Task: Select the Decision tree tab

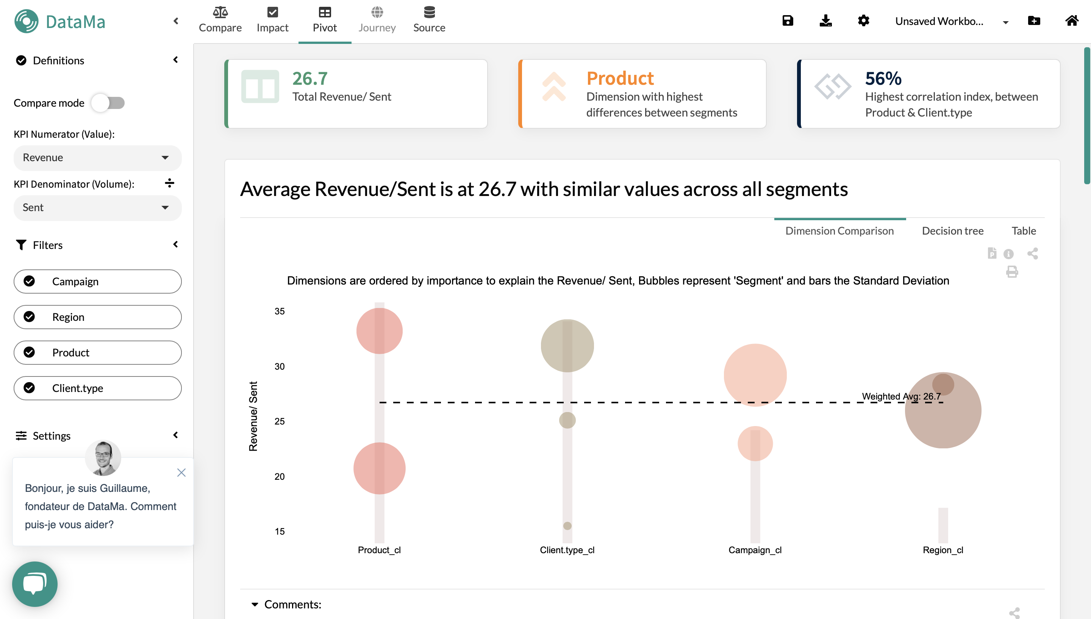Action: [x=953, y=231]
